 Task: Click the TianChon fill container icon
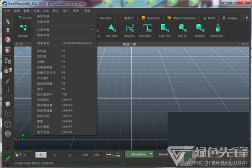click(218, 31)
